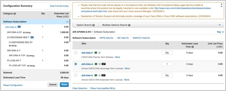226x91 pixels.
Task: Click Show Incompatible SKUs link
Action: click(x=103, y=88)
